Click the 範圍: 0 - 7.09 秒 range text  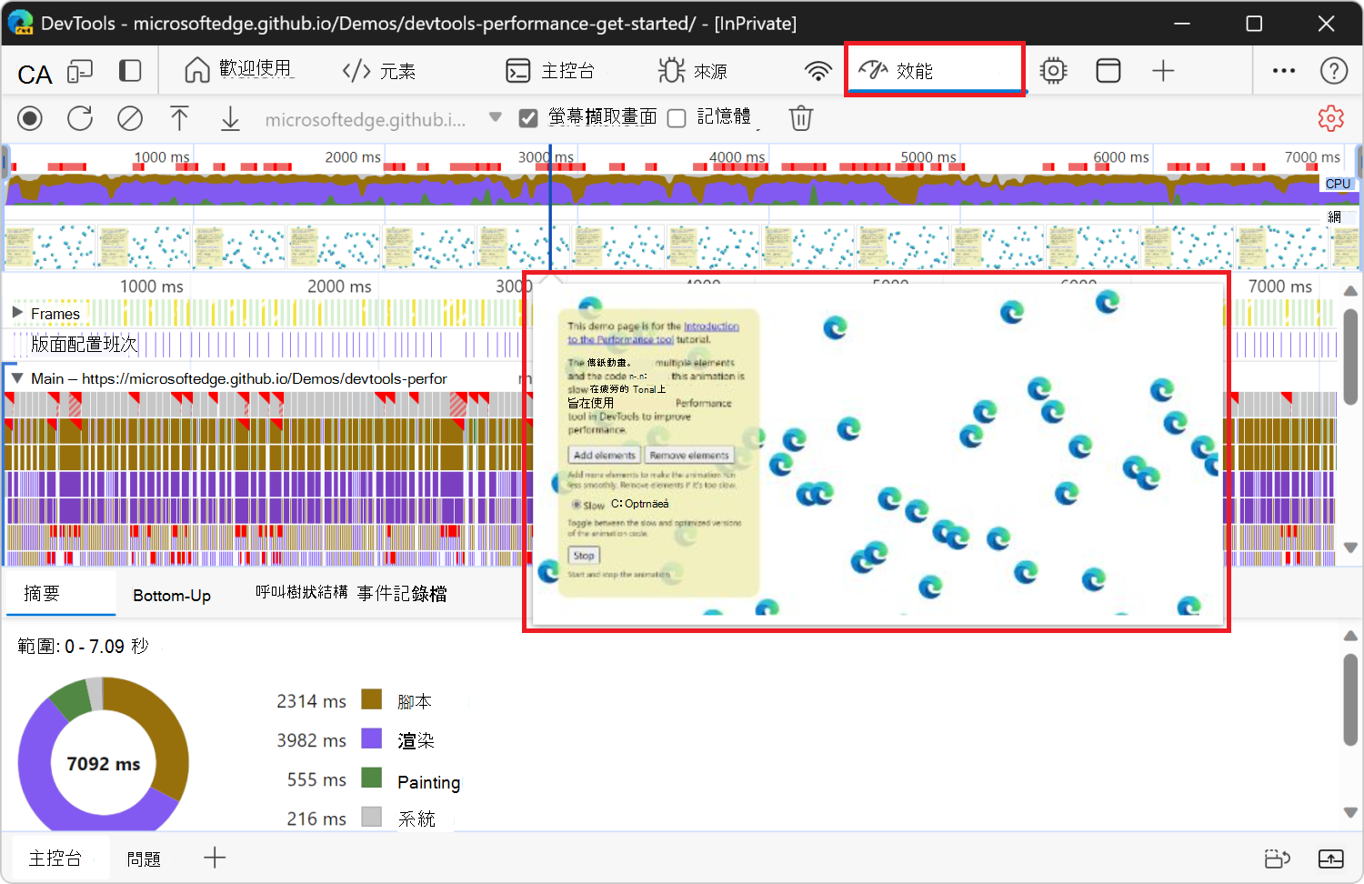click(x=83, y=647)
